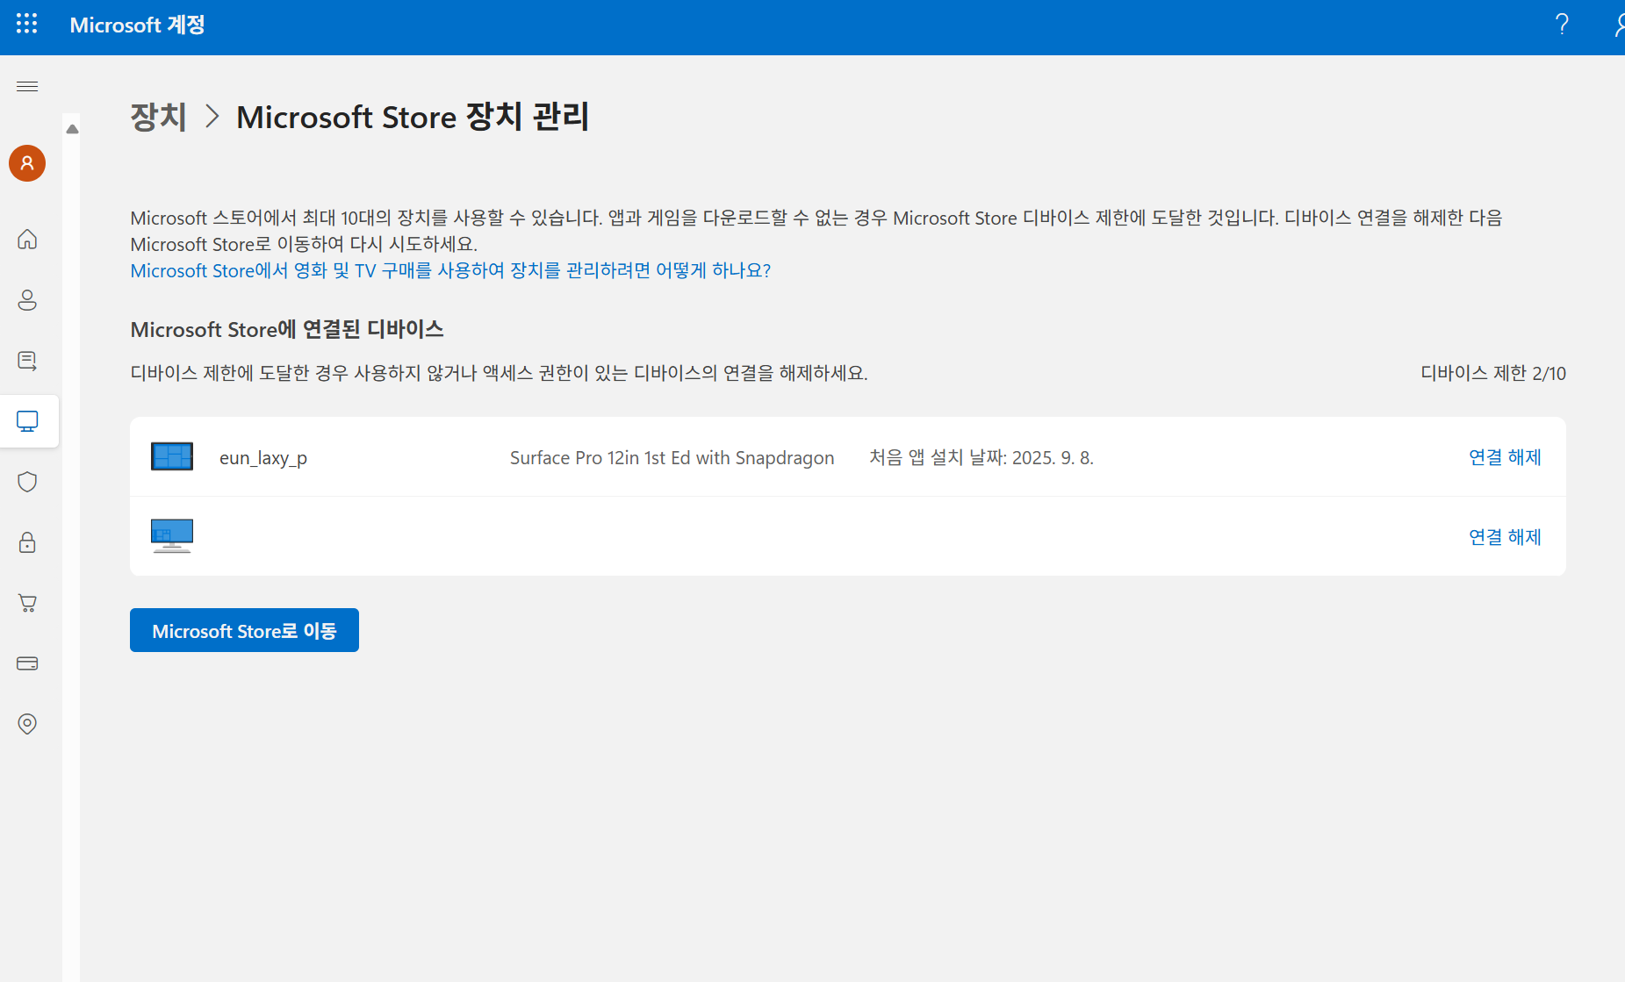Click the Microsoft Store에 연결된 디바이스 heading
The width and height of the screenshot is (1625, 982).
click(x=287, y=329)
